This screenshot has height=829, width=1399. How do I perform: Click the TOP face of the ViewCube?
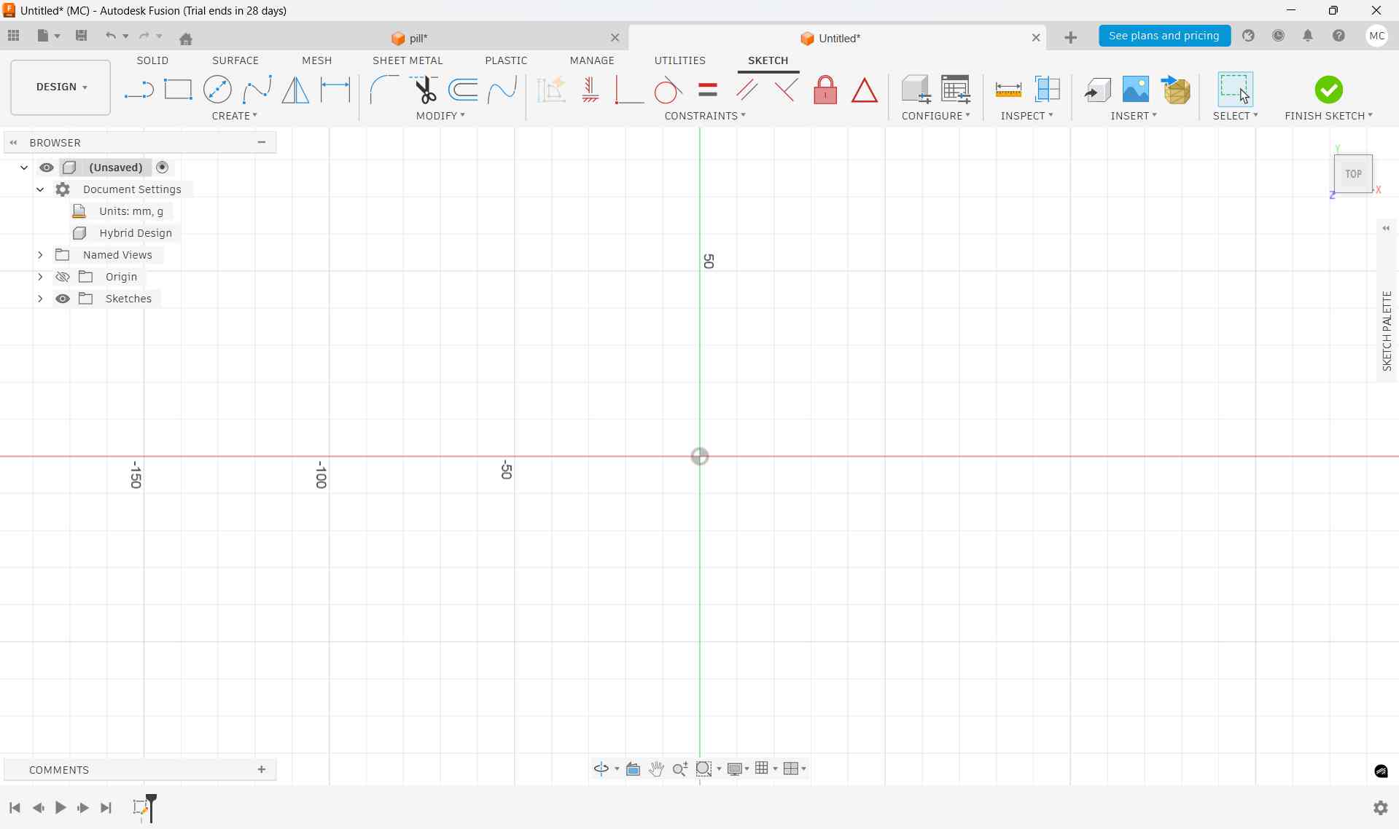tap(1353, 174)
